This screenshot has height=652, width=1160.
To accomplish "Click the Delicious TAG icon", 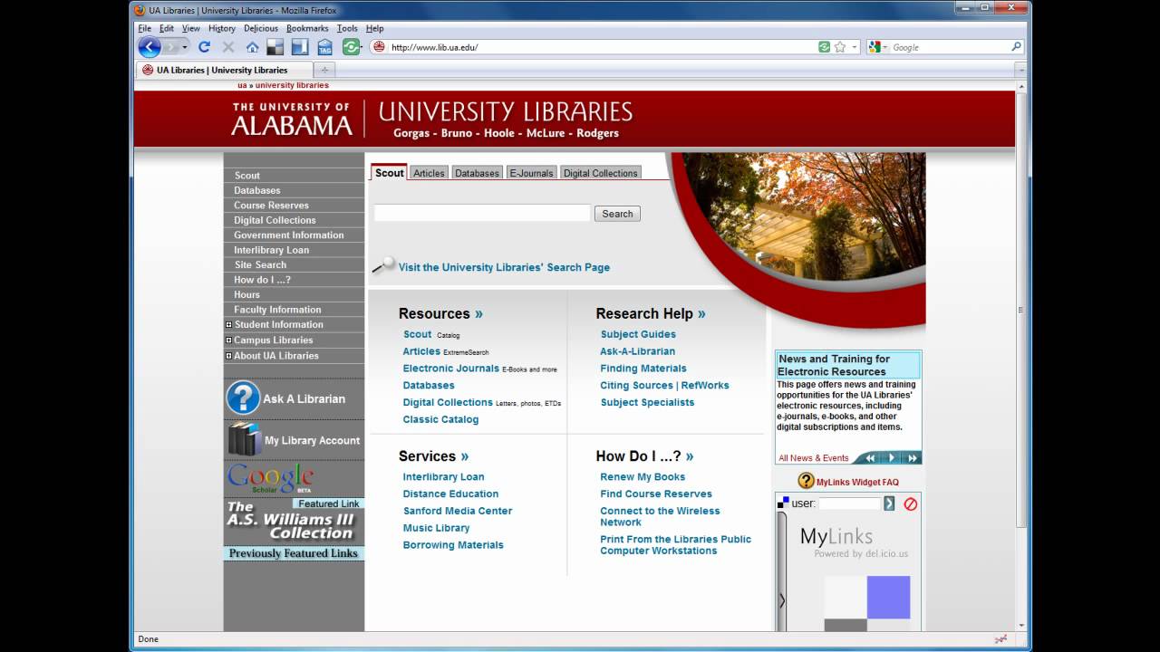I will [x=324, y=47].
